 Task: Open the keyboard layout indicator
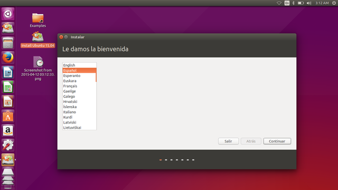point(287,3)
